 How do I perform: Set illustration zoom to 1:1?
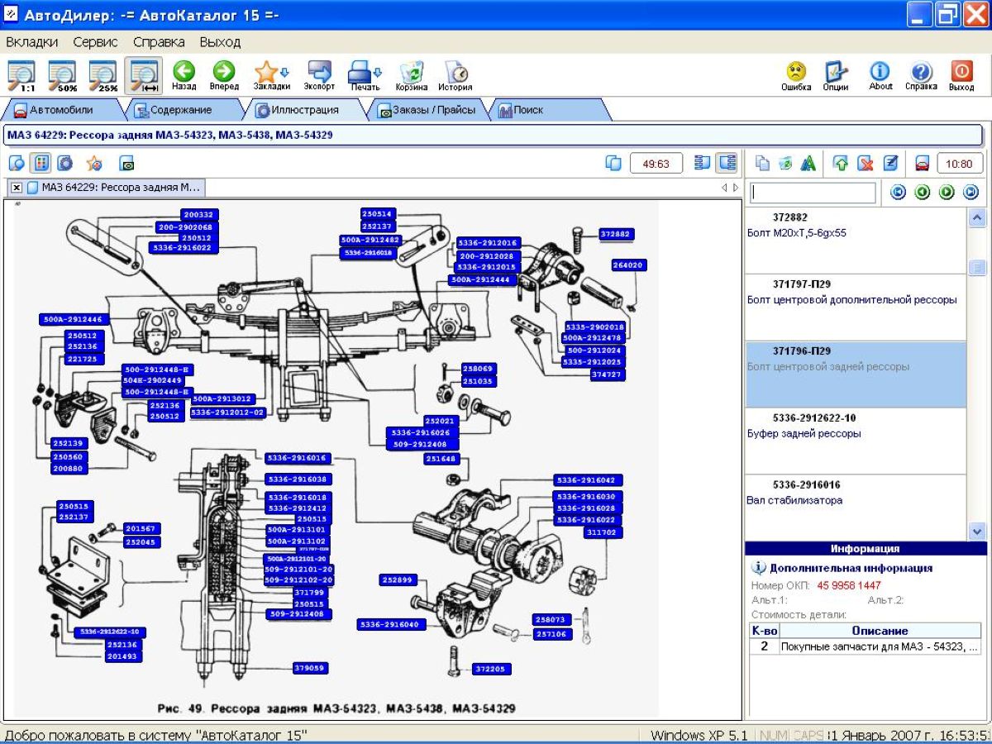(21, 75)
